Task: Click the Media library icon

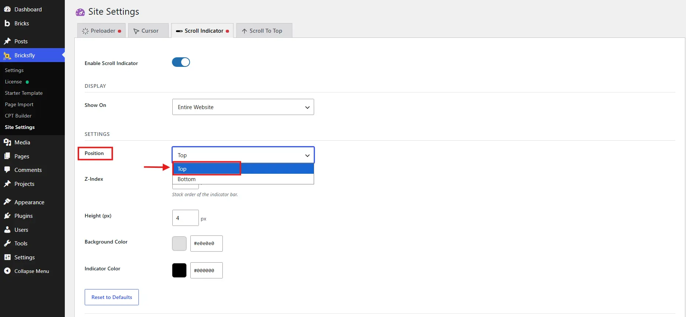Action: (x=7, y=142)
